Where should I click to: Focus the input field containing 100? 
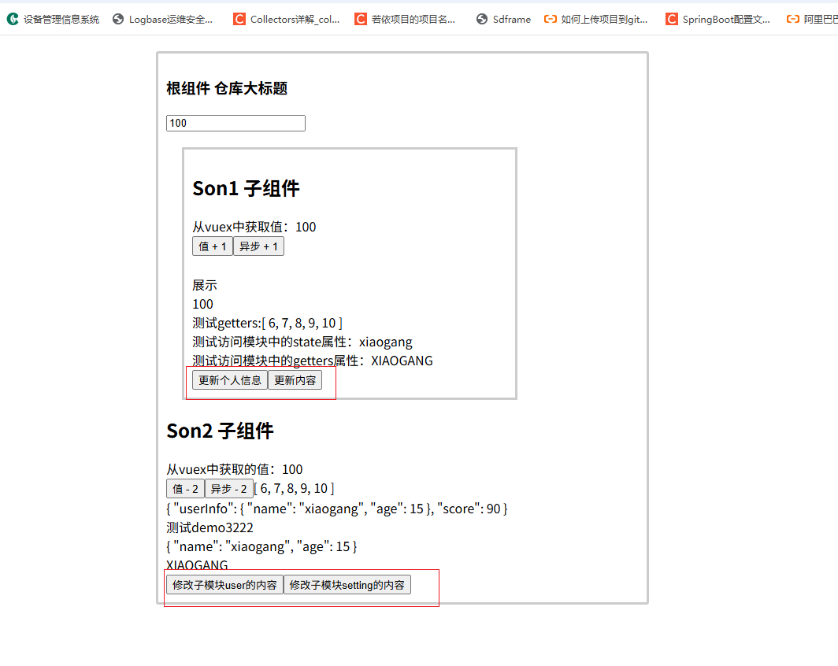235,124
